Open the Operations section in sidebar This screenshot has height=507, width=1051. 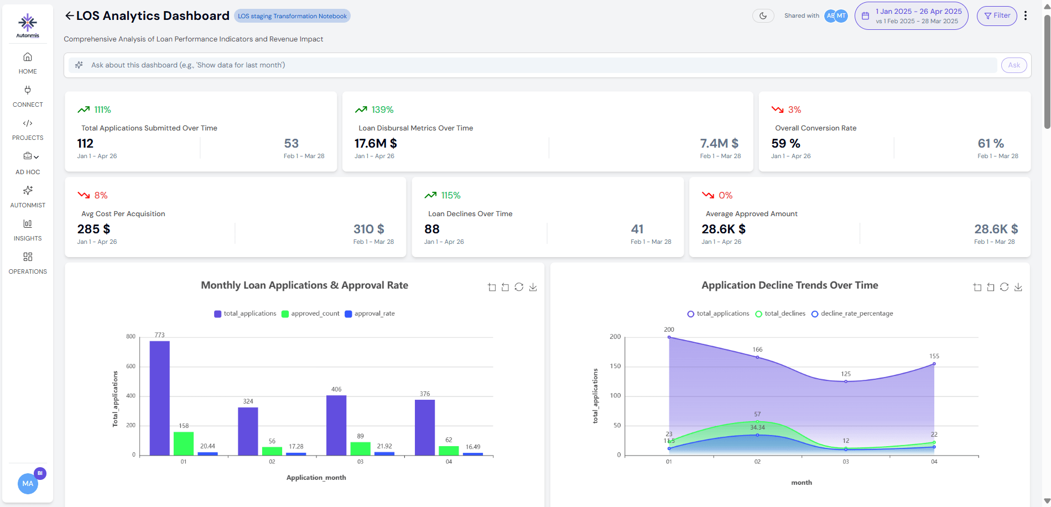tap(28, 263)
